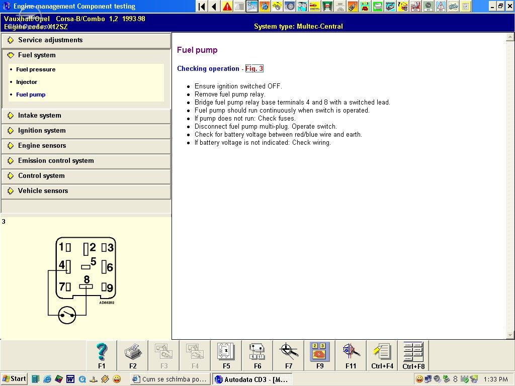Click the Ctrl+F4 notes icon

382,355
